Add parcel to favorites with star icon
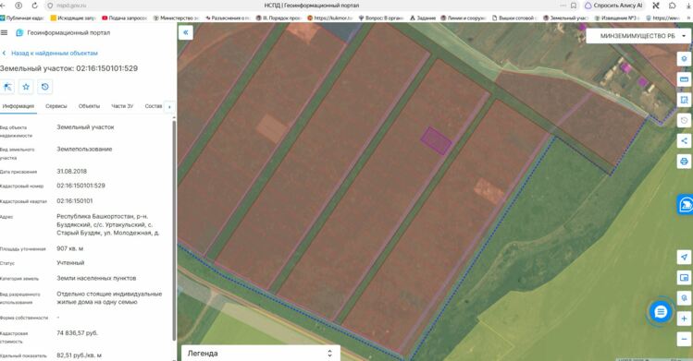693x361 pixels. click(26, 87)
